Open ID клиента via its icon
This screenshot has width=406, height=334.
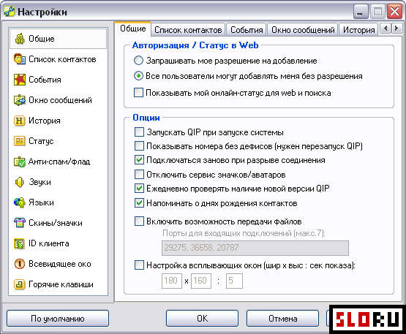20,243
